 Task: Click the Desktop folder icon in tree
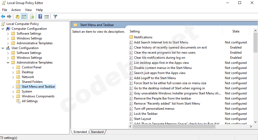[18, 72]
